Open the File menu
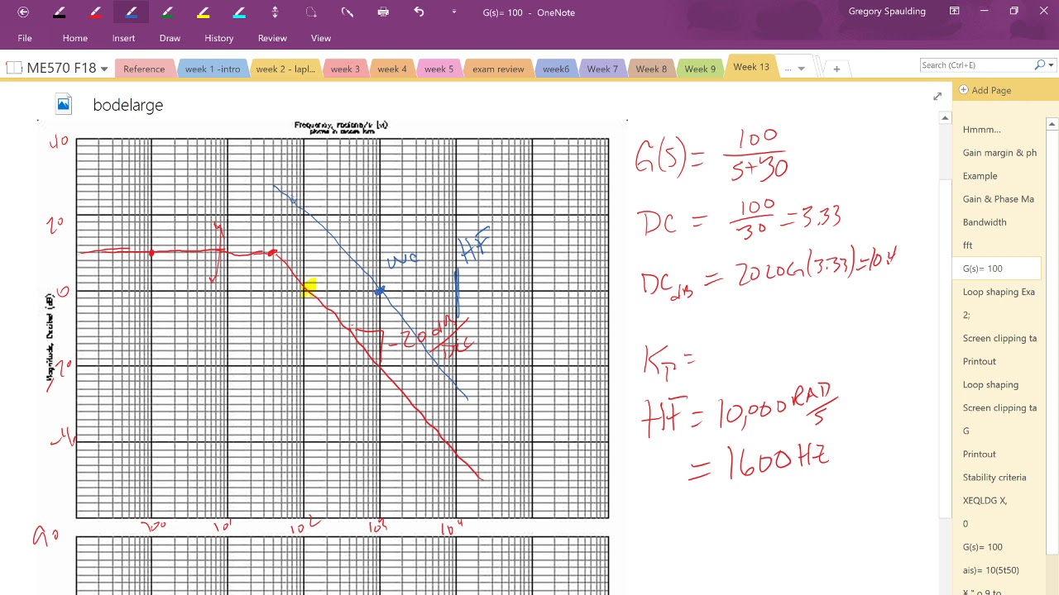Image resolution: width=1059 pixels, height=595 pixels. point(25,38)
